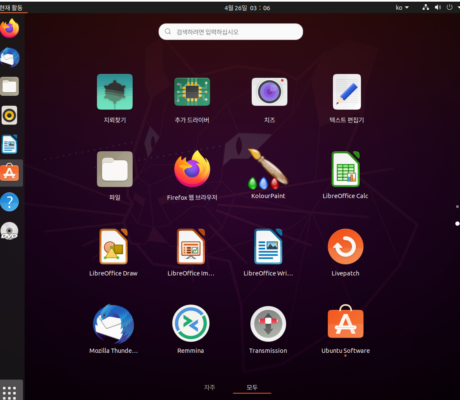Open KolourPaint
This screenshot has width=460, height=400.
point(268,169)
